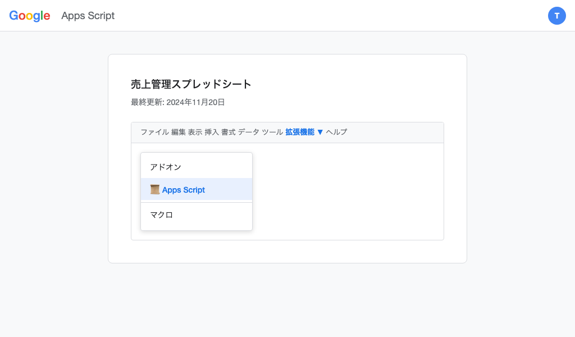The width and height of the screenshot is (575, 337).
Task: Click the last updated date text
Action: [x=177, y=102]
